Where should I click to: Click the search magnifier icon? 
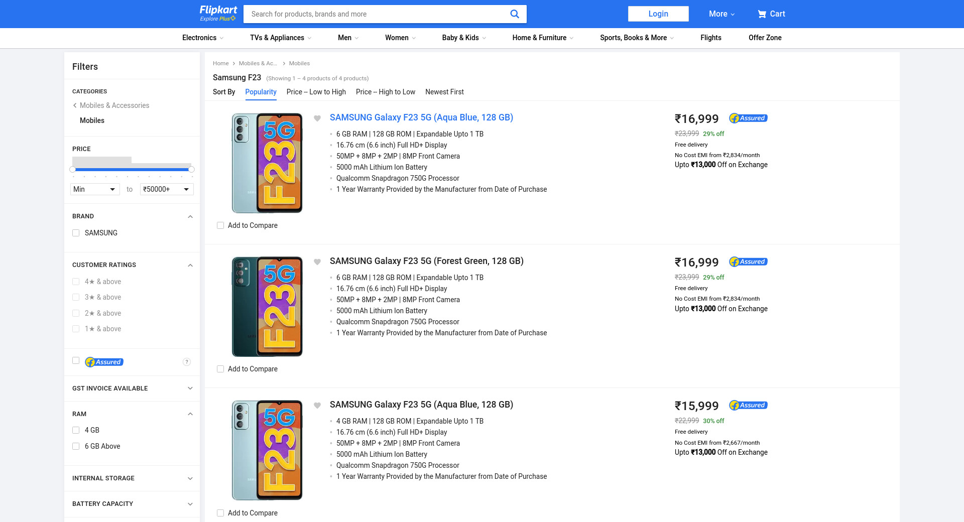pos(514,14)
